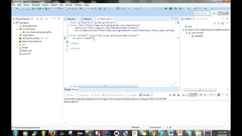Viewport: 242px width, 136px height.
Task: Select Spring Elements in Project Explorer
Action: coord(28,26)
